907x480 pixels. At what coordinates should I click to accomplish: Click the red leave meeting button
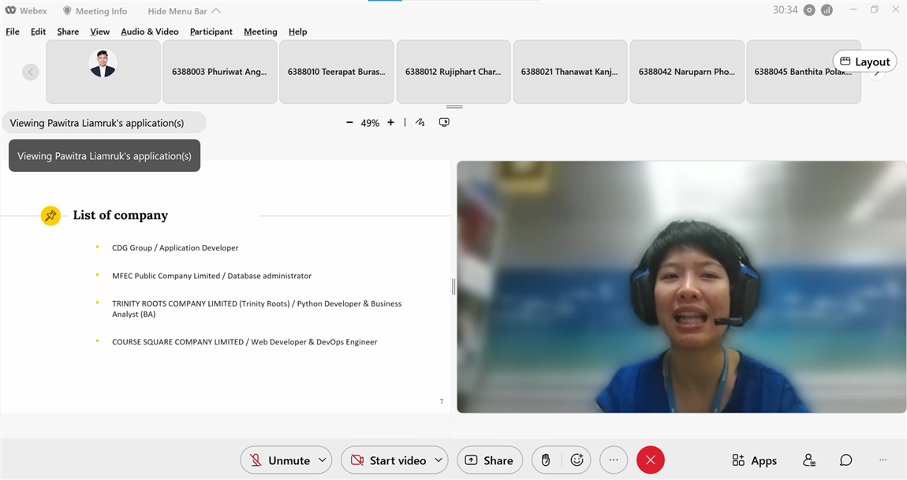coord(650,460)
